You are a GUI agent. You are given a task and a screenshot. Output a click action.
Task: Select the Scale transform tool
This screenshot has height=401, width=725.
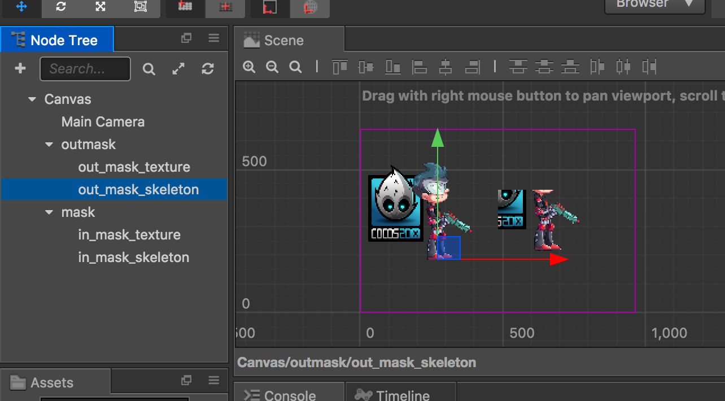pyautogui.click(x=101, y=7)
